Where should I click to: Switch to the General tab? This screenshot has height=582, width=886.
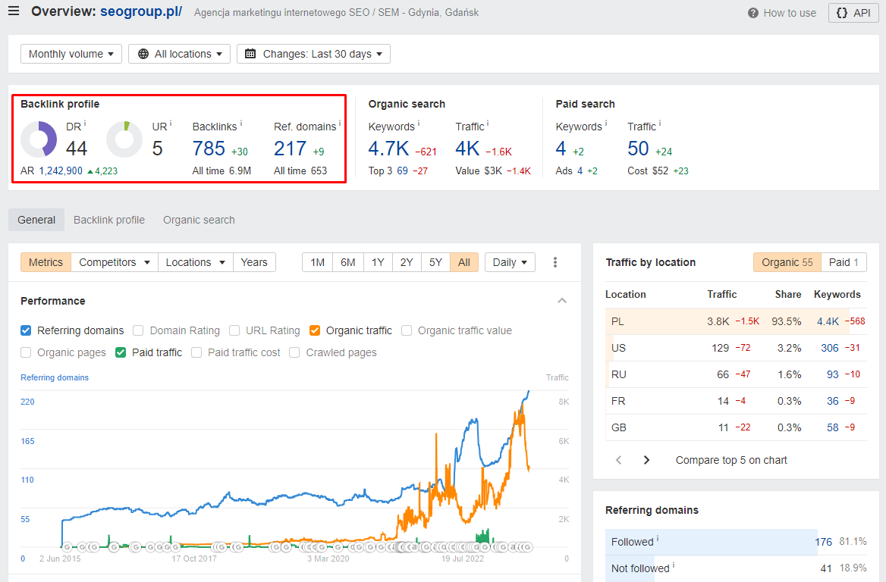36,221
